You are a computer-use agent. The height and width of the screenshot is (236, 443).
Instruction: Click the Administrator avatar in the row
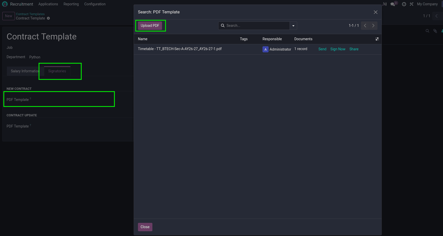coord(265,49)
